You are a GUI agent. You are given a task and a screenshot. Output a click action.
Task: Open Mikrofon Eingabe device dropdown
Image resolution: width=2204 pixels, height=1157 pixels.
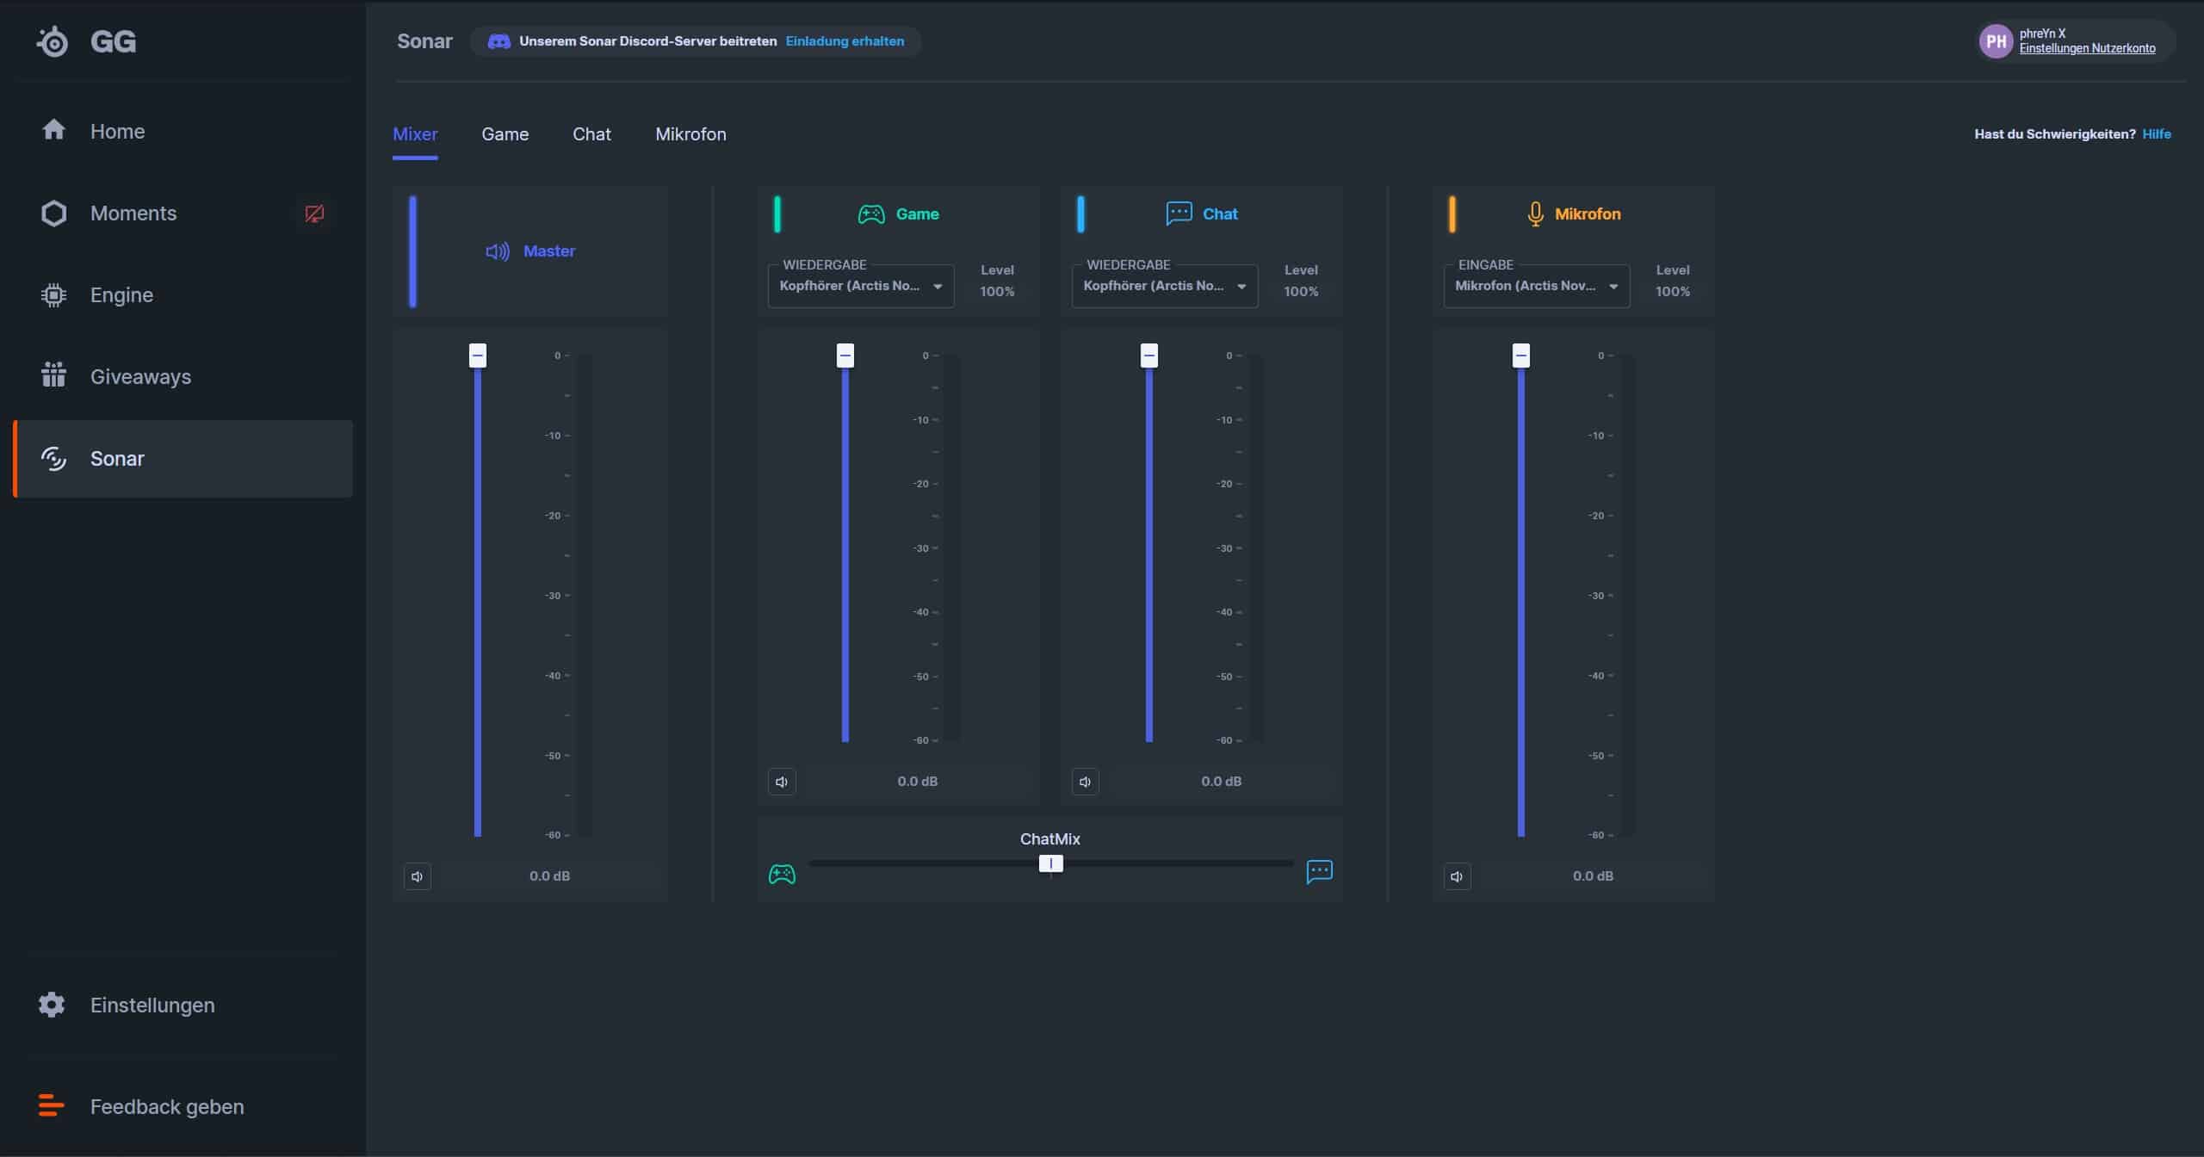point(1536,286)
